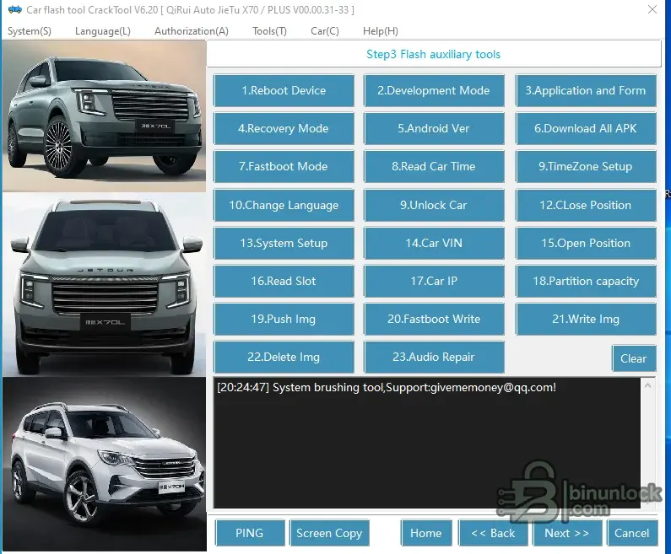
Task: Click 8.Read Car Time
Action: (x=434, y=167)
